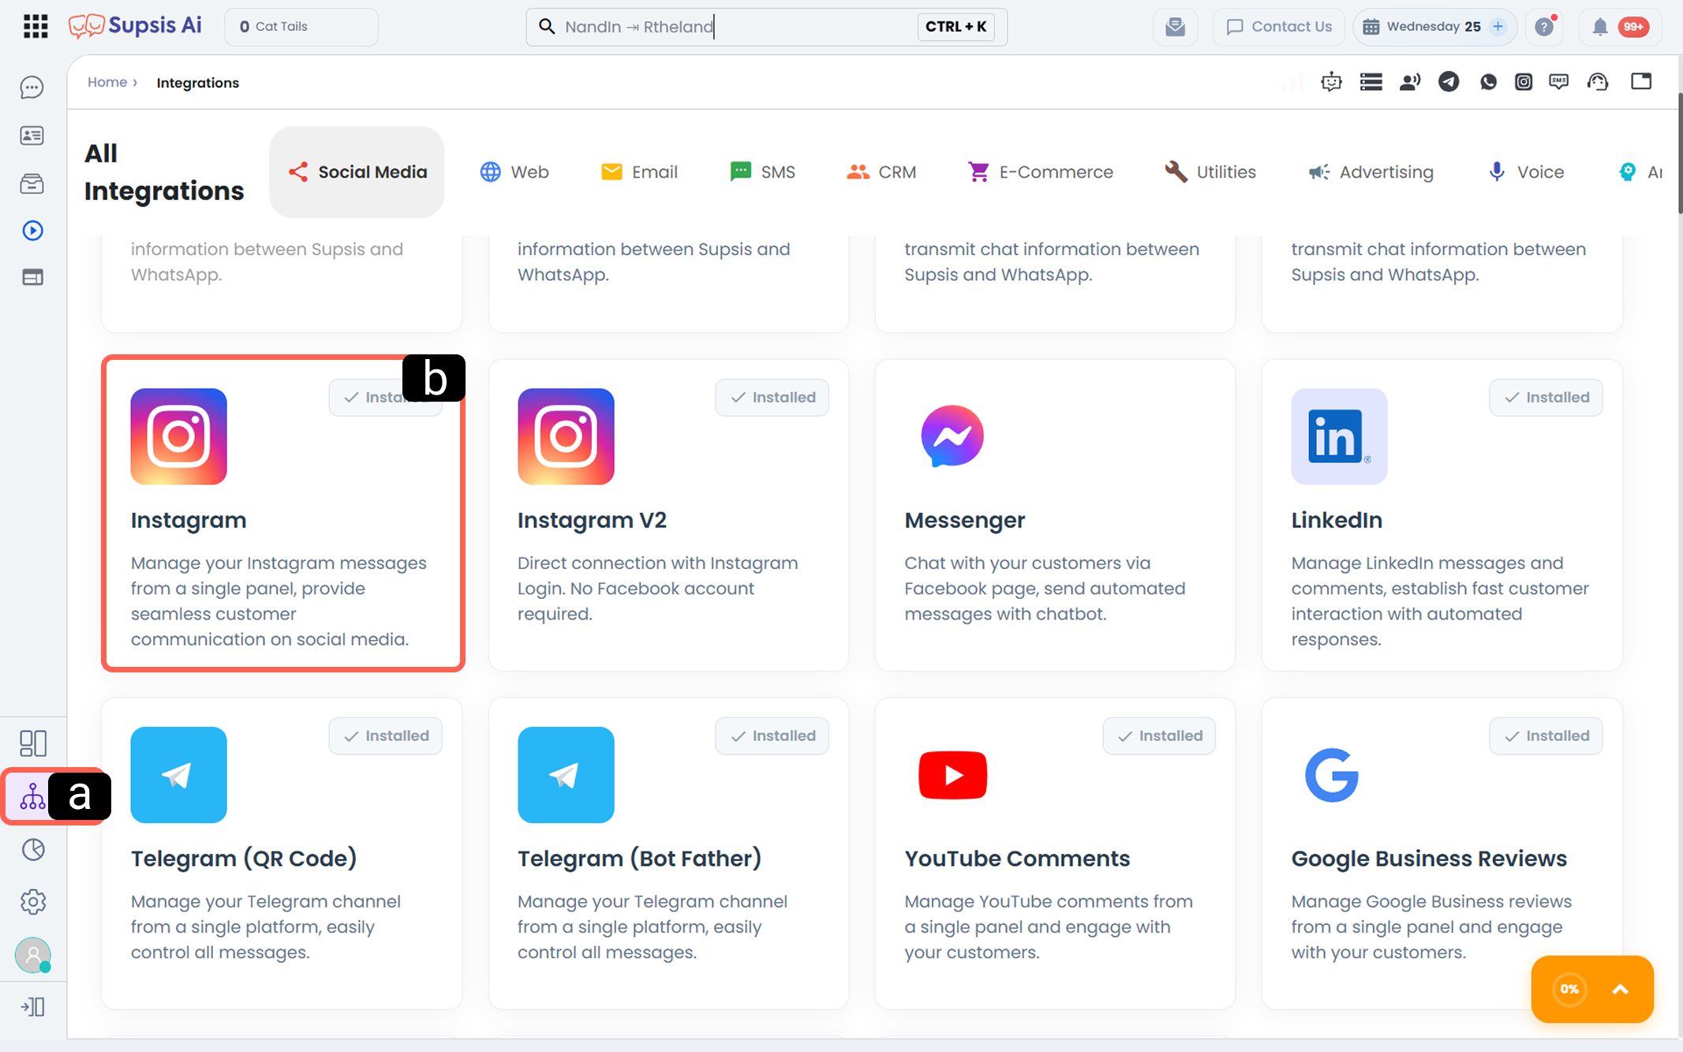
Task: Open the Telegram (QR Code) card
Action: click(282, 853)
